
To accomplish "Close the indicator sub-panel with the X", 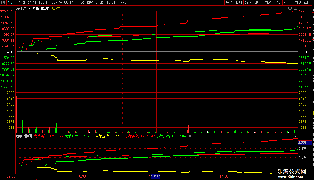I will coord(296,136).
